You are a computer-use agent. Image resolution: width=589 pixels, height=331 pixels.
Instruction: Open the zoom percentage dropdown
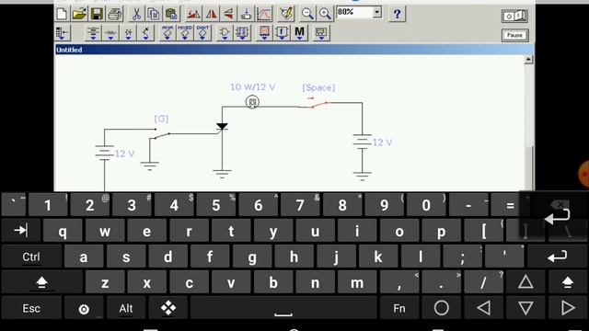pos(377,12)
